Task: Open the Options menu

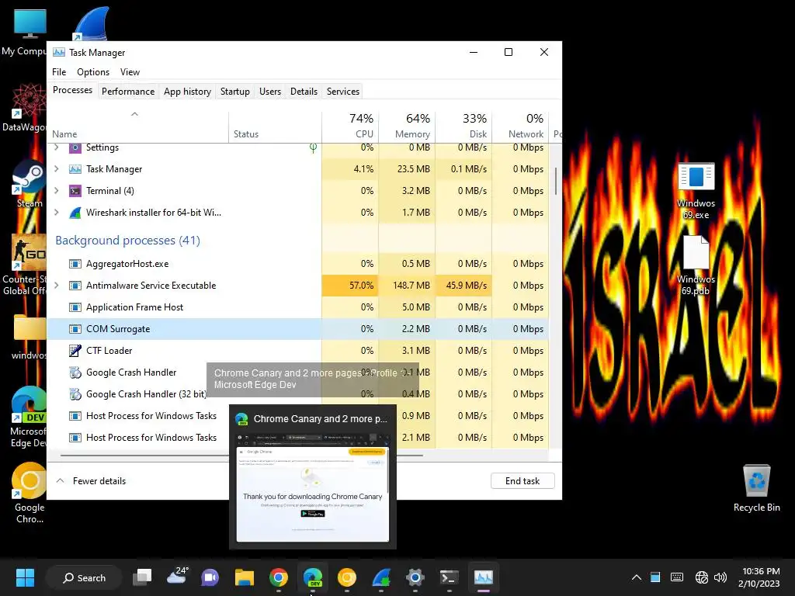Action: point(93,72)
